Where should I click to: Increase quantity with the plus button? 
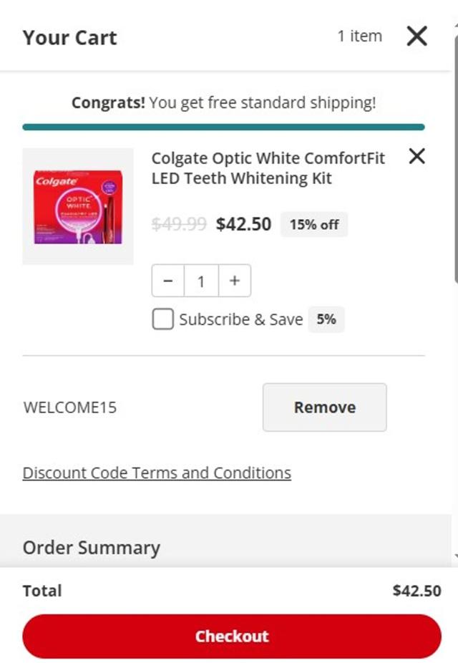234,281
